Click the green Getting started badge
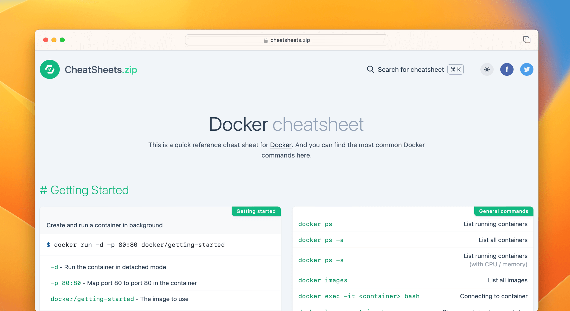Image resolution: width=570 pixels, height=311 pixels. pos(256,211)
